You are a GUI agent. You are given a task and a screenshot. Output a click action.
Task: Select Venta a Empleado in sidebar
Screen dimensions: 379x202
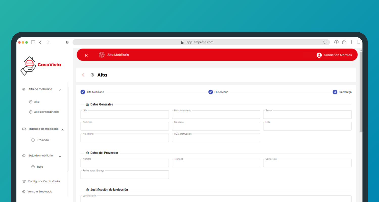coord(40,191)
